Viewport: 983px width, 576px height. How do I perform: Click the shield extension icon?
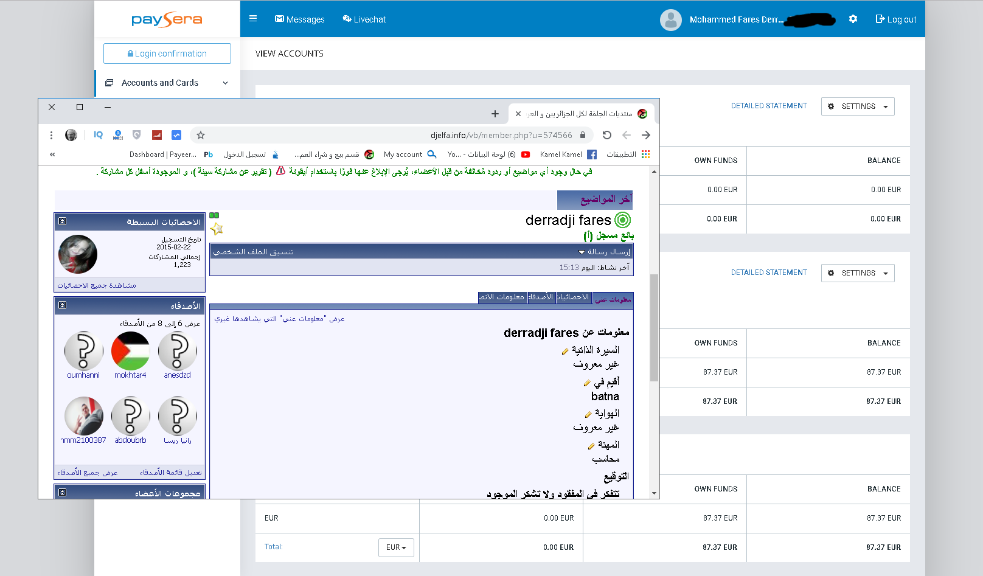click(137, 135)
